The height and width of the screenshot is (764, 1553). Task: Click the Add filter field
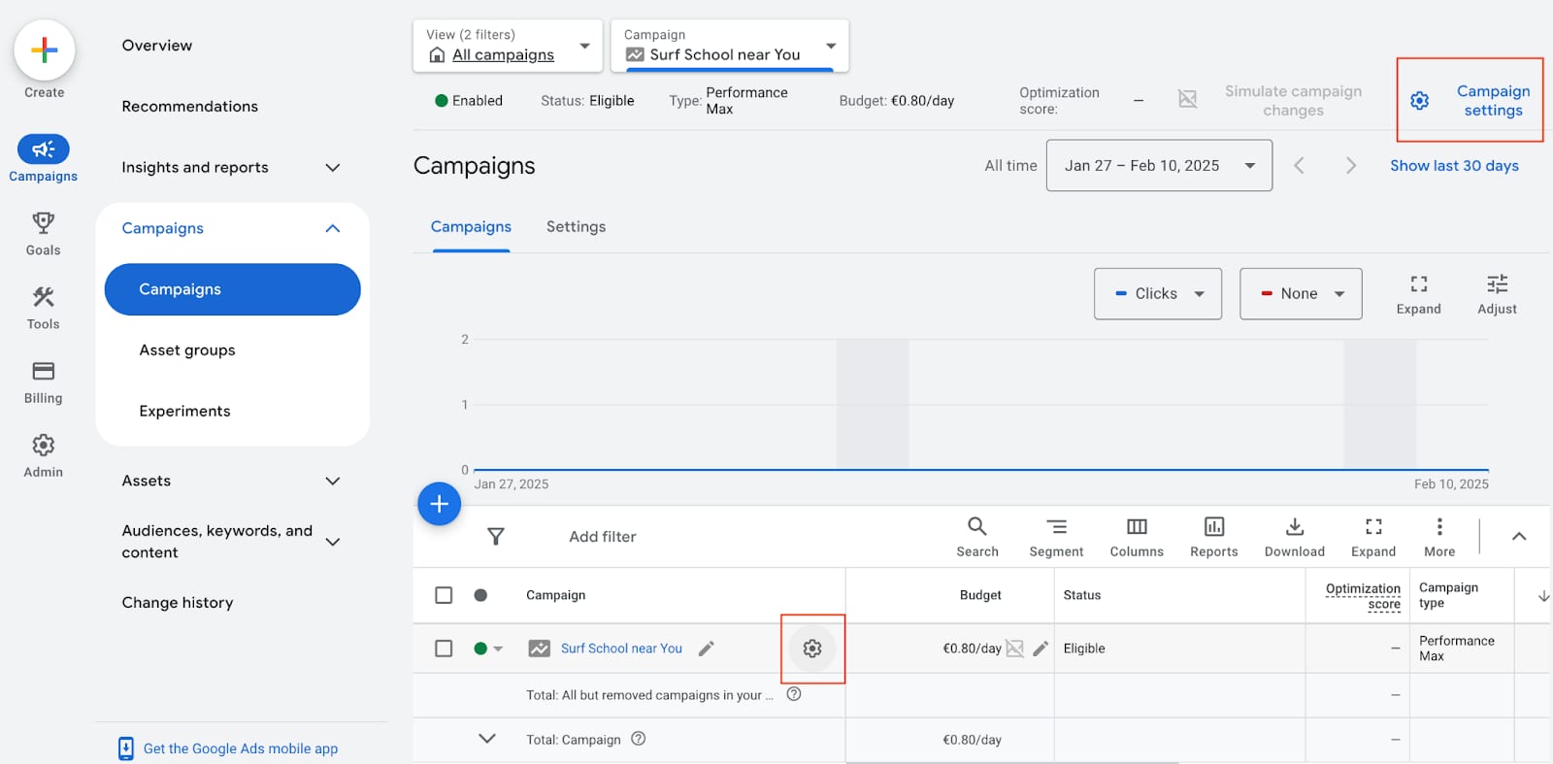[x=603, y=537]
